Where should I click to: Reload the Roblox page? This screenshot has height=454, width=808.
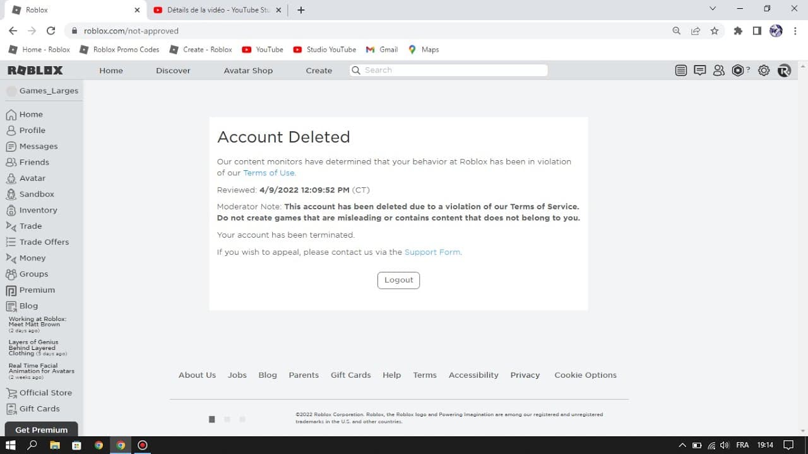(51, 30)
